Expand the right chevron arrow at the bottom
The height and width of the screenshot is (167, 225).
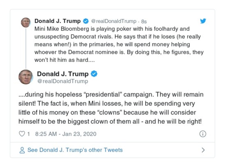(203, 150)
